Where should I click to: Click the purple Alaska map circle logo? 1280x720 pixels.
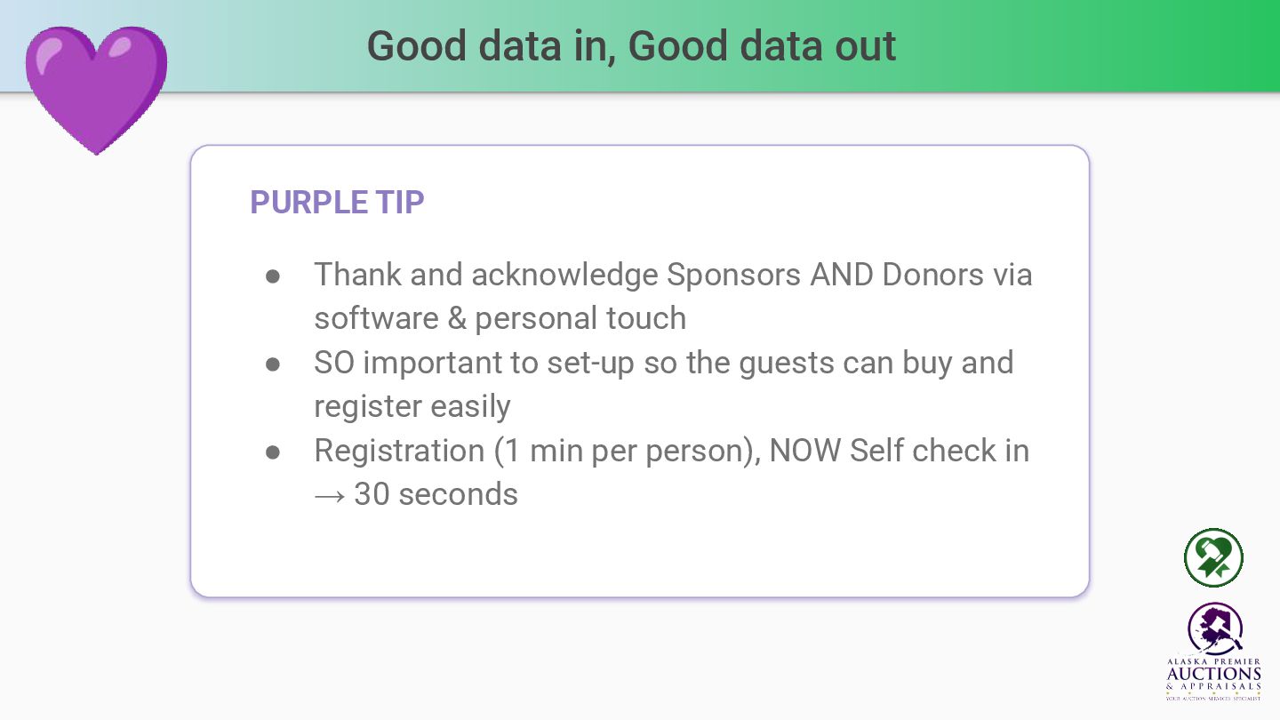click(1214, 629)
